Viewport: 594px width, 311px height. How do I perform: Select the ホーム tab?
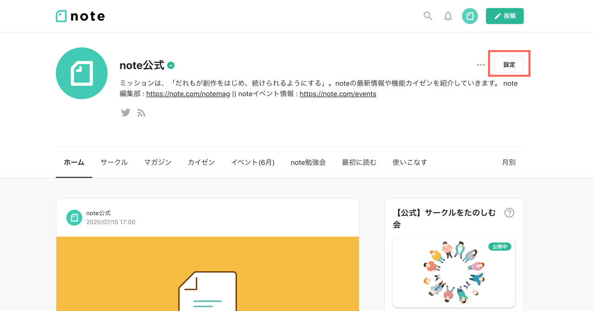click(74, 162)
